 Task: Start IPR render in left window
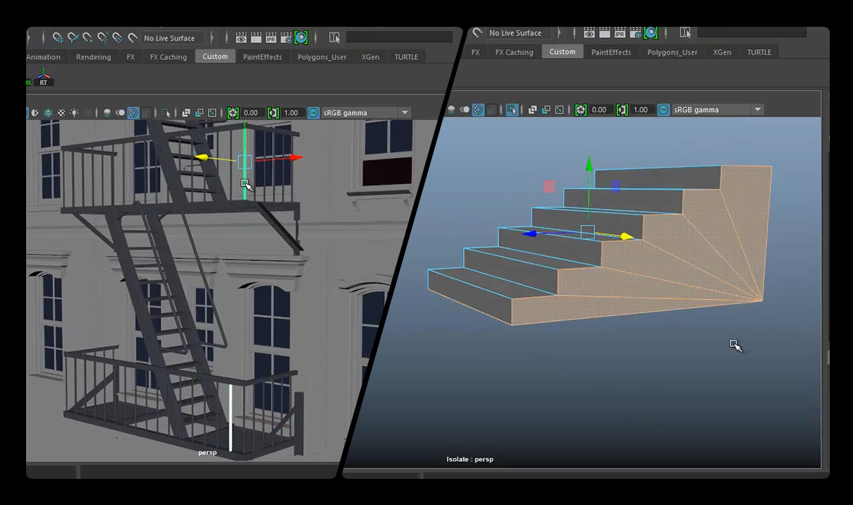pyautogui.click(x=271, y=38)
